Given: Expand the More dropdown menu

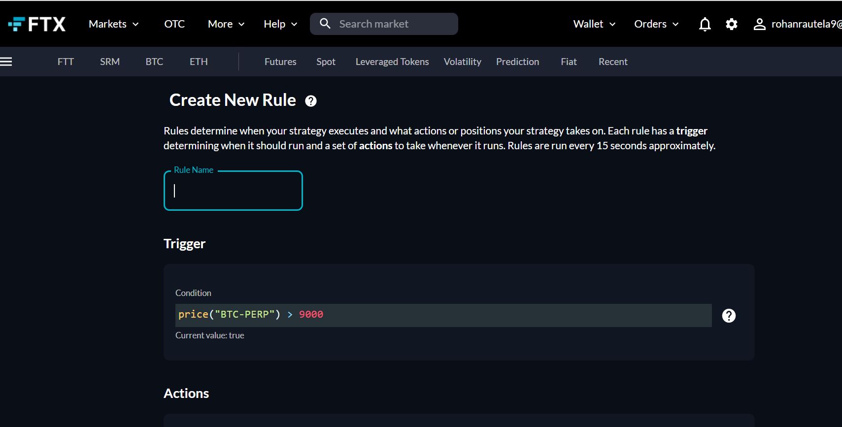Looking at the screenshot, I should pyautogui.click(x=226, y=24).
